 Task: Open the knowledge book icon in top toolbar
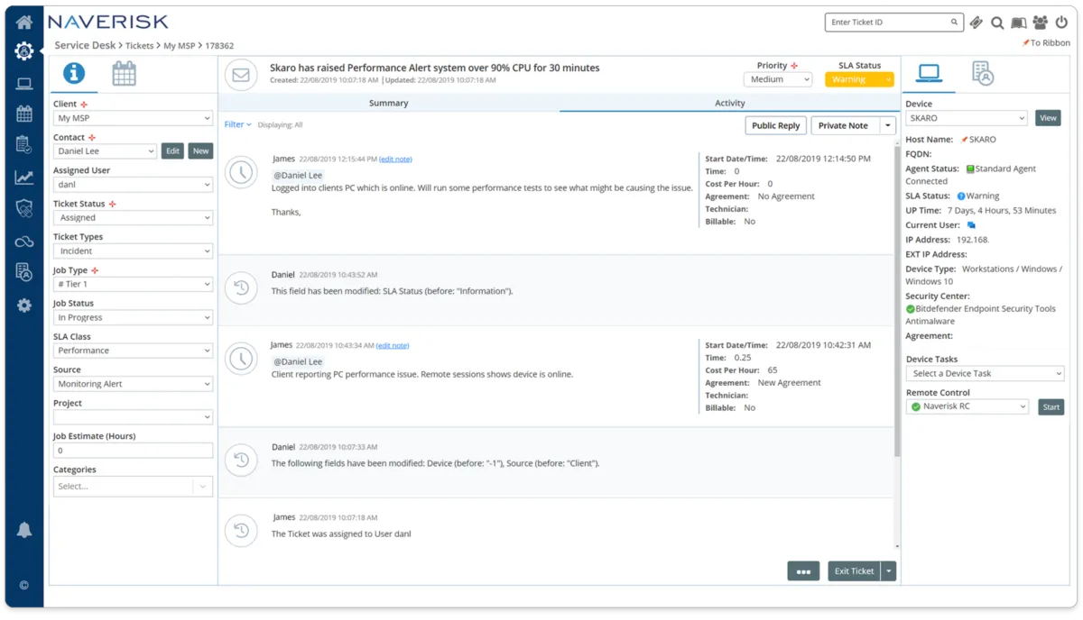click(x=1019, y=23)
